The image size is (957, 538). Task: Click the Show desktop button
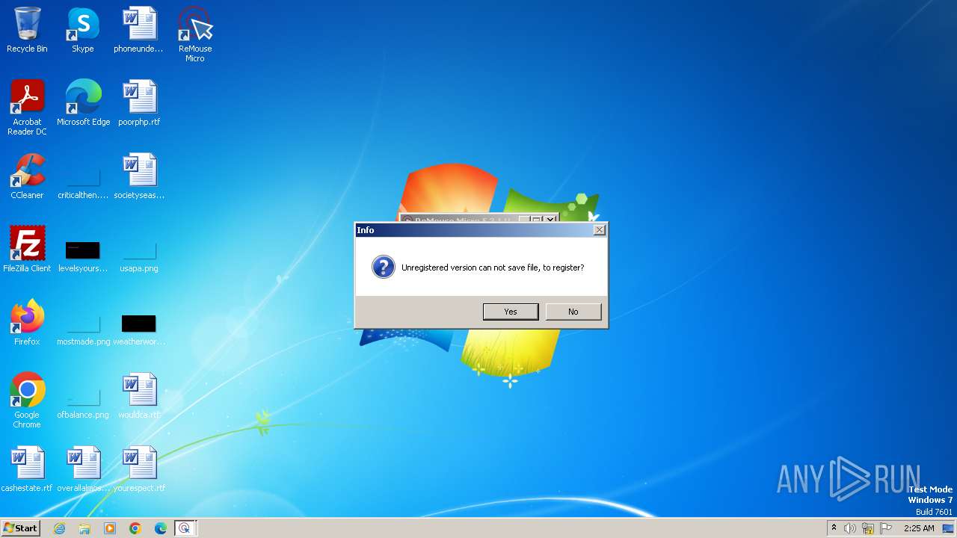(949, 528)
